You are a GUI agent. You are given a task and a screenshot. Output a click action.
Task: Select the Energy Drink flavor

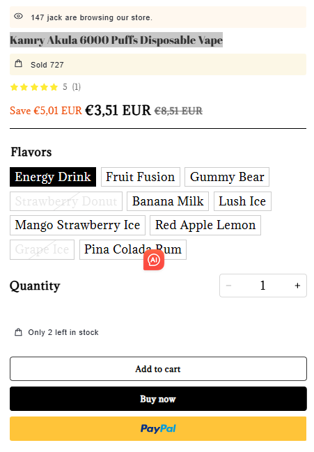coord(53,177)
